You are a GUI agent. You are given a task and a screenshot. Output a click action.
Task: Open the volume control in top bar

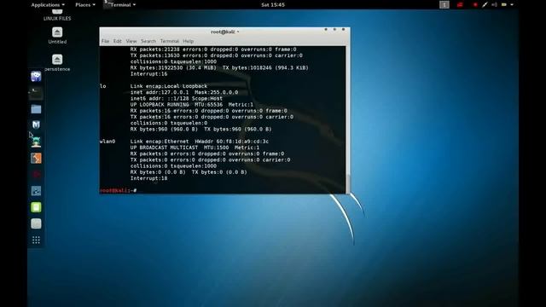point(494,4)
